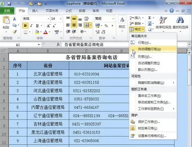Image resolution: width=192 pixels, height=147 pixels.
Task: Open the File tab
Action: pyautogui.click(x=7, y=11)
